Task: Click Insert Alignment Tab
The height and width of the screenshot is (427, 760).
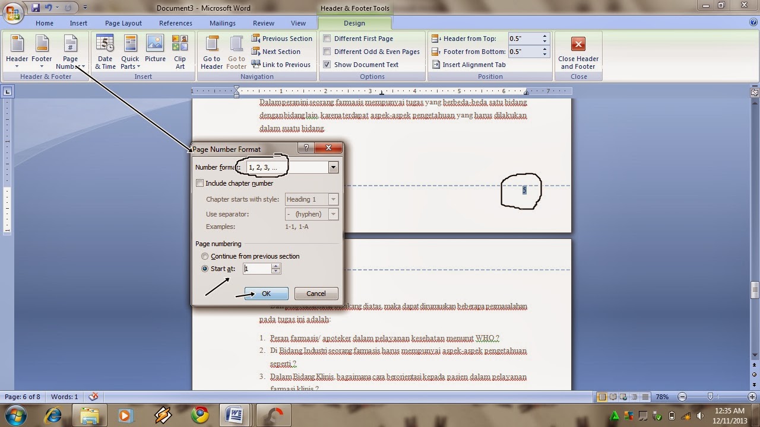Action: point(468,65)
